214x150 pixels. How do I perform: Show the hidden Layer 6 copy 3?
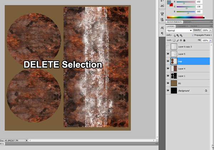168,47
